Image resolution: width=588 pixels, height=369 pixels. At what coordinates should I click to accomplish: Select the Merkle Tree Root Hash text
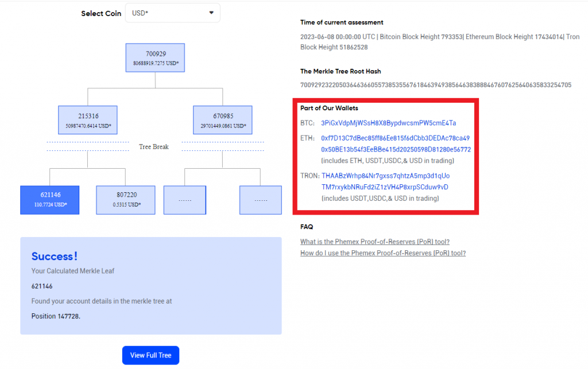(x=436, y=84)
